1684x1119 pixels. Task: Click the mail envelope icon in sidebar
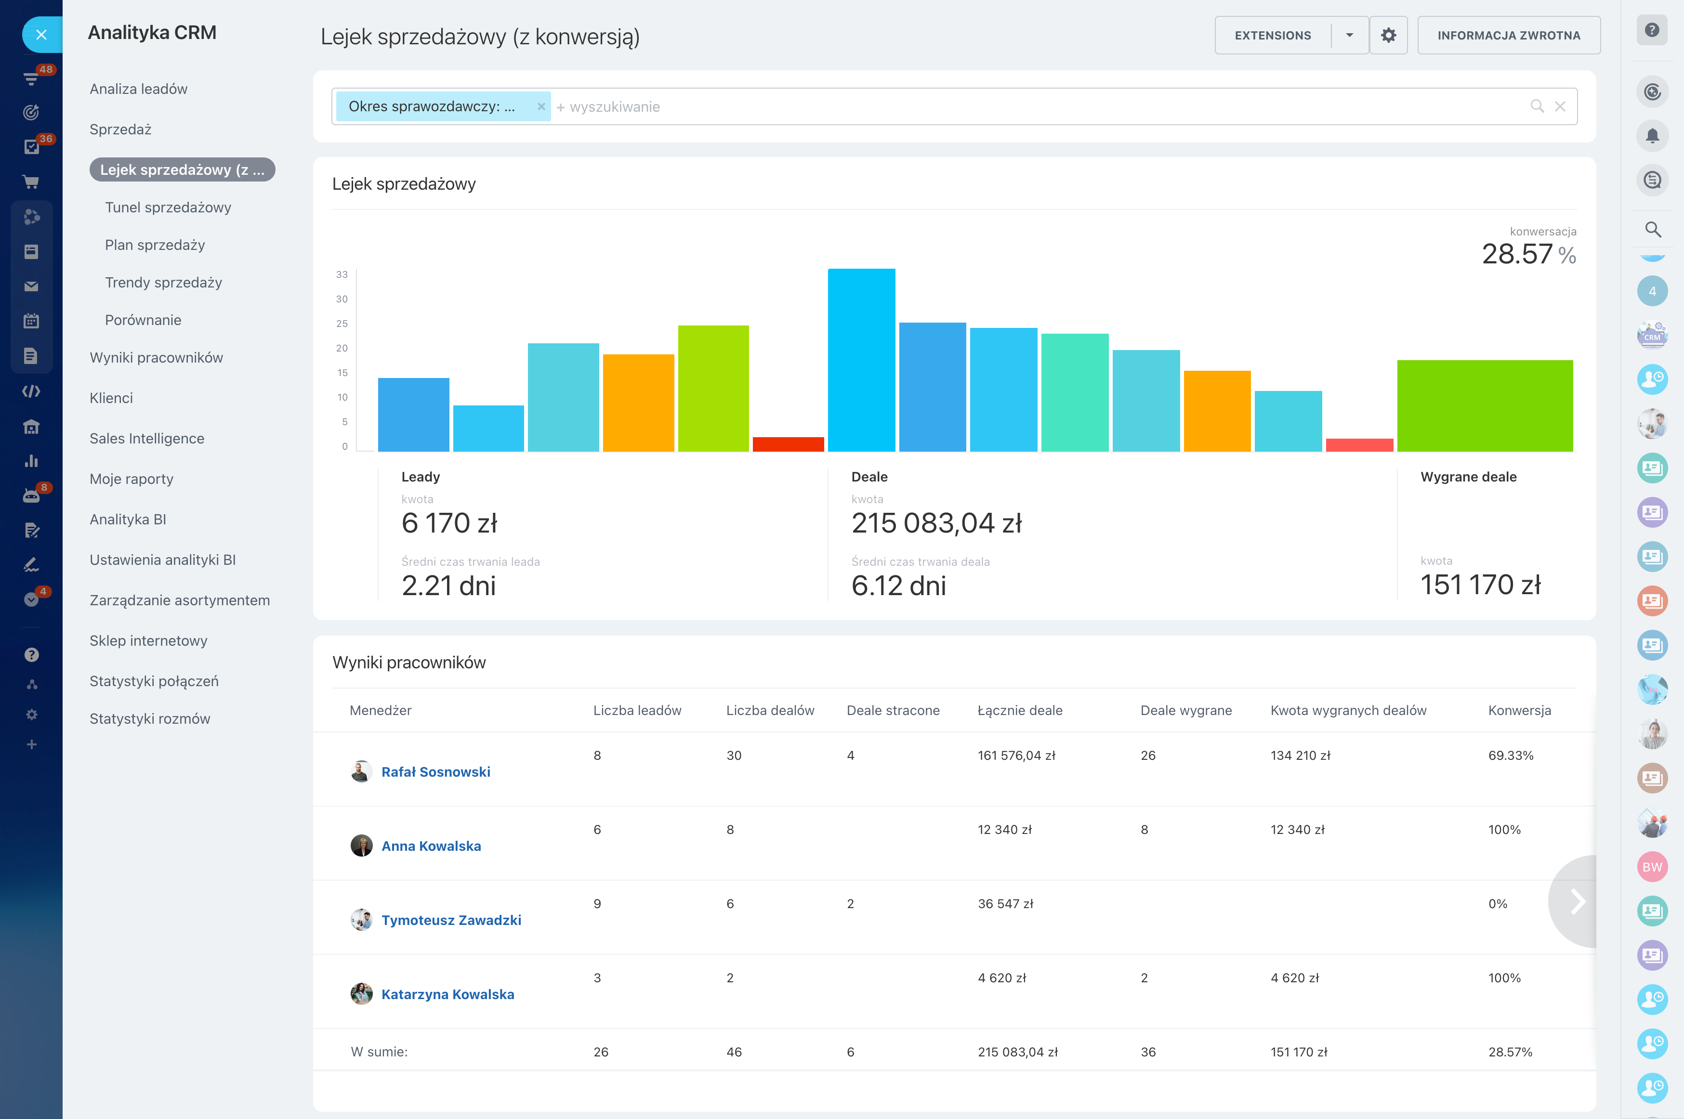31,286
